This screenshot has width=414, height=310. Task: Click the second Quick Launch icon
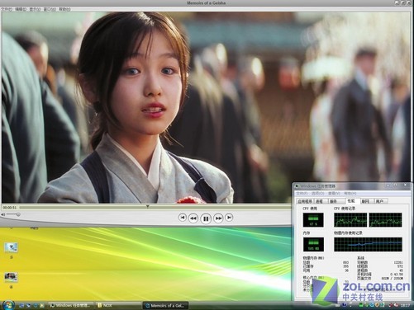click(x=28, y=305)
